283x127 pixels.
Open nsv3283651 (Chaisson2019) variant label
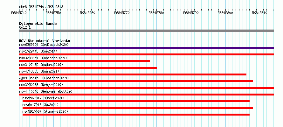[43, 58]
